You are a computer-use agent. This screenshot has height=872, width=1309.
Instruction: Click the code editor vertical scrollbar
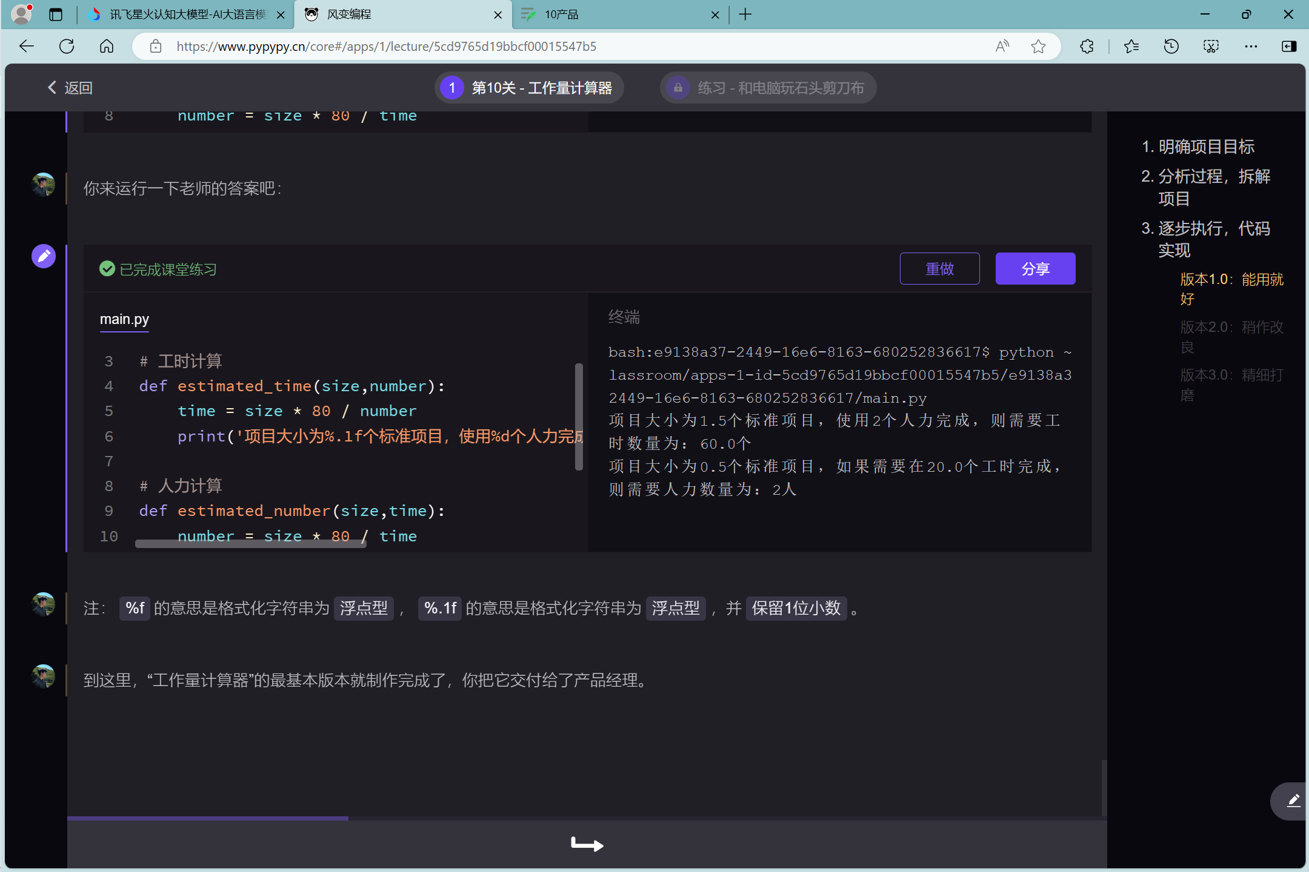pyautogui.click(x=579, y=417)
